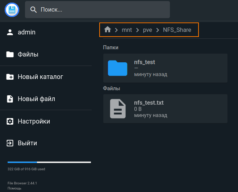Screen dimensions: 238x192
Task: Click the Настройки menu label
Action: click(34, 121)
